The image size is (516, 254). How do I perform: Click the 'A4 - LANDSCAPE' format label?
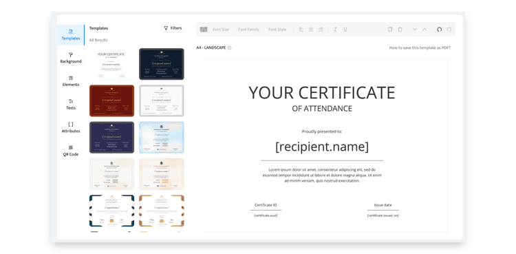(x=211, y=47)
